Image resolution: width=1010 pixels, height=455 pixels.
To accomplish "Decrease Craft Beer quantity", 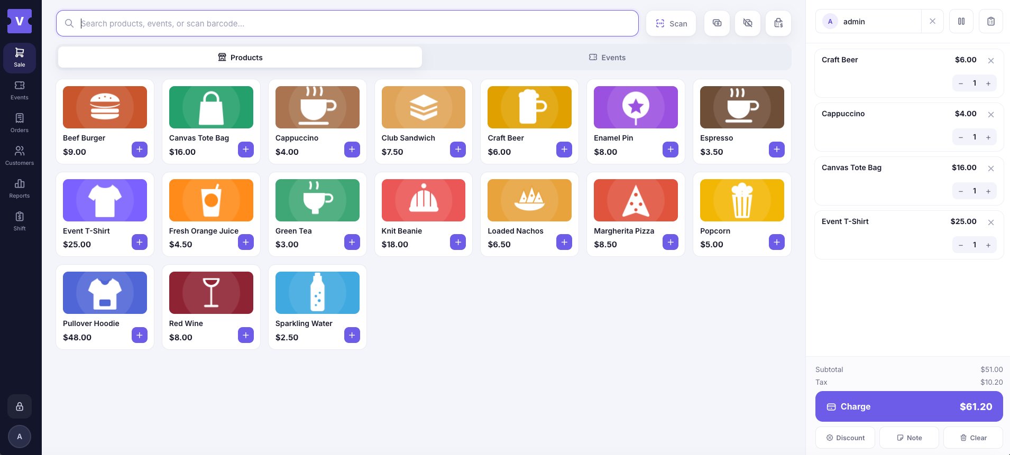I will 961,83.
